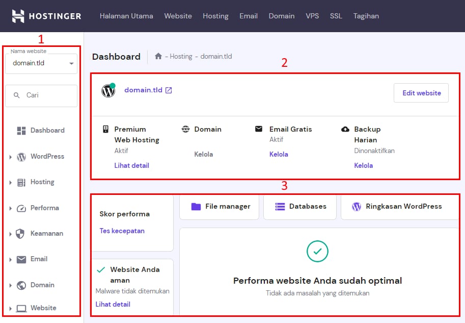Open the File manager card
The image size is (465, 323).
(219, 207)
